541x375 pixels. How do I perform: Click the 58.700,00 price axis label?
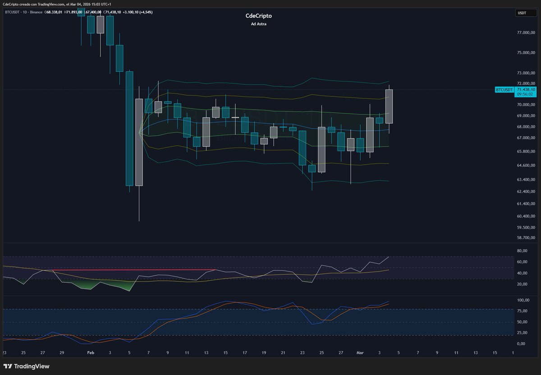tap(526, 238)
